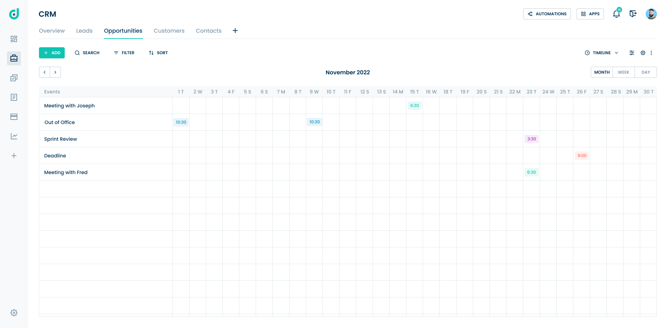Select the Meeting with Fred row label

tap(66, 172)
